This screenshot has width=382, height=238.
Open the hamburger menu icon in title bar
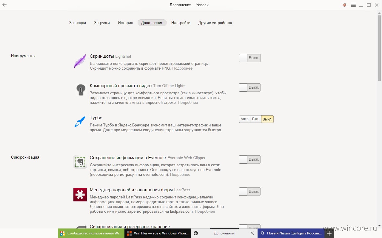coord(353,5)
